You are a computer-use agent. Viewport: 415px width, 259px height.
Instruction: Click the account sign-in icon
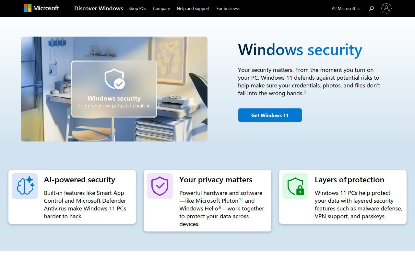[x=386, y=8]
